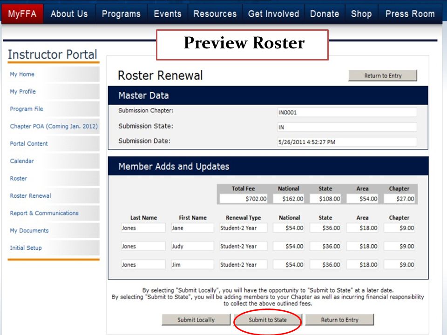Select Get Involved in navigation bar

coord(274,13)
